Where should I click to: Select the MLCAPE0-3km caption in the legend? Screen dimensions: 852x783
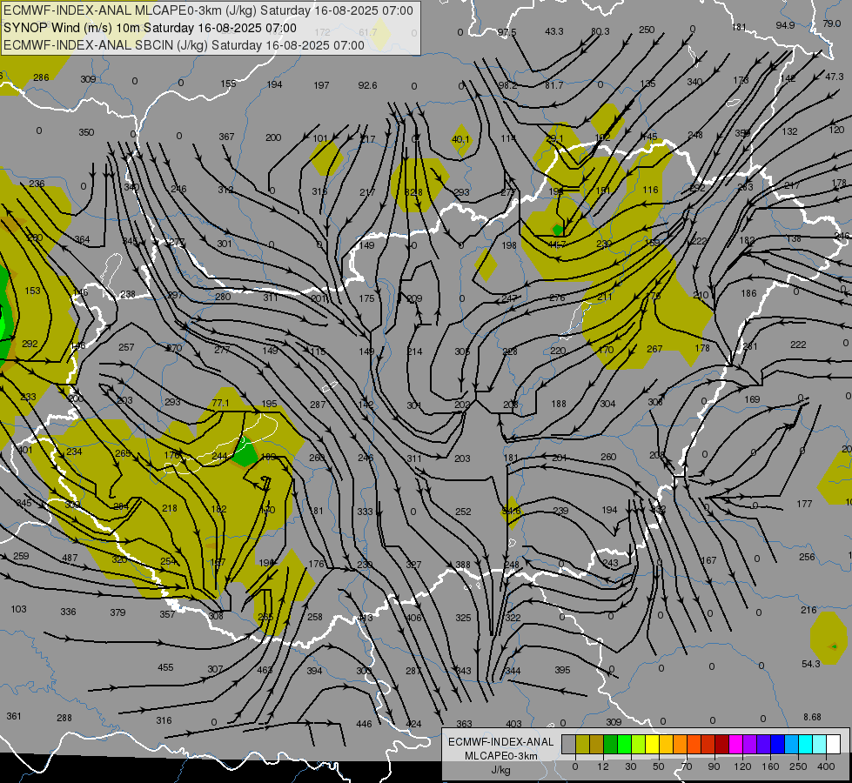tap(501, 756)
